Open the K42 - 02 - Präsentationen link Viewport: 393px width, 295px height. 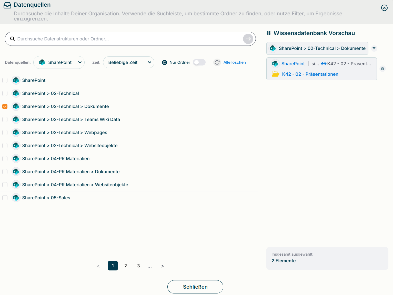coord(310,74)
